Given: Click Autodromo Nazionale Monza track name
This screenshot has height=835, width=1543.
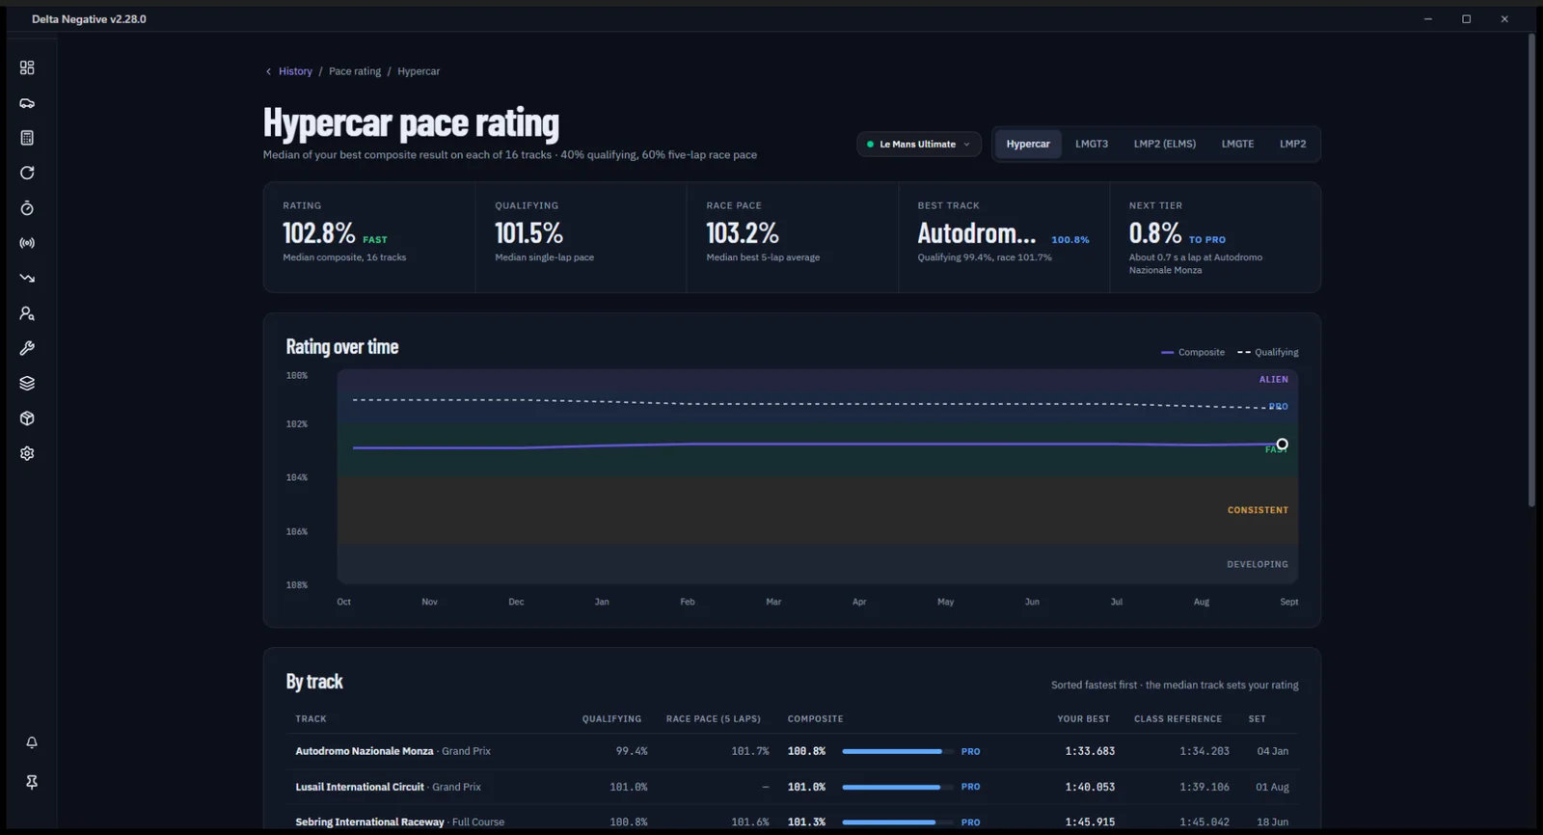Looking at the screenshot, I should [365, 751].
